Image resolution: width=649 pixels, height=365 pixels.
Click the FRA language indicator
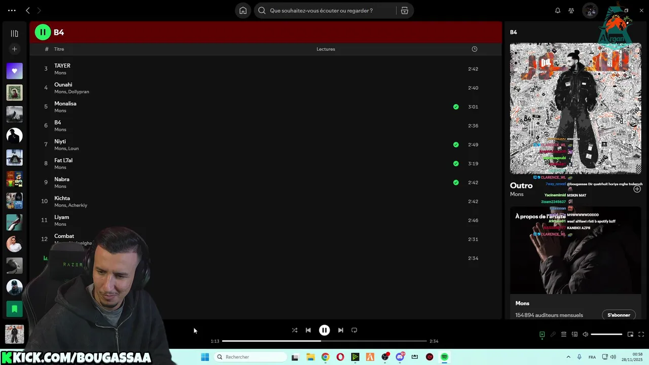[592, 357]
